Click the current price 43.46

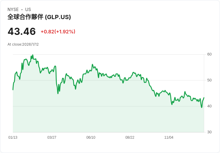pos(22,31)
